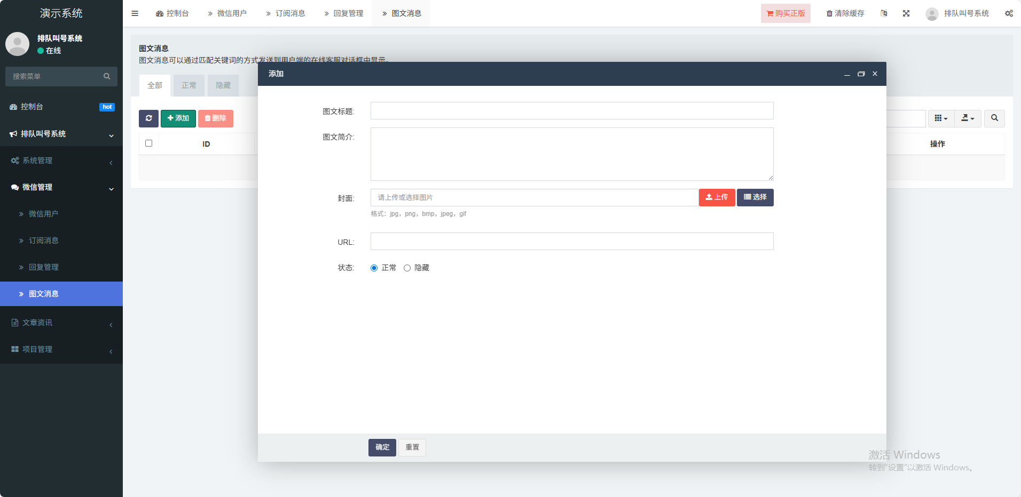
Task: Open the settings gears icon at top right
Action: 1009,13
